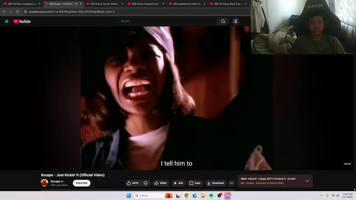Image resolution: width=356 pixels, height=200 pixels.
Task: Open the YouTube hamburger guide menu
Action: point(7,21)
